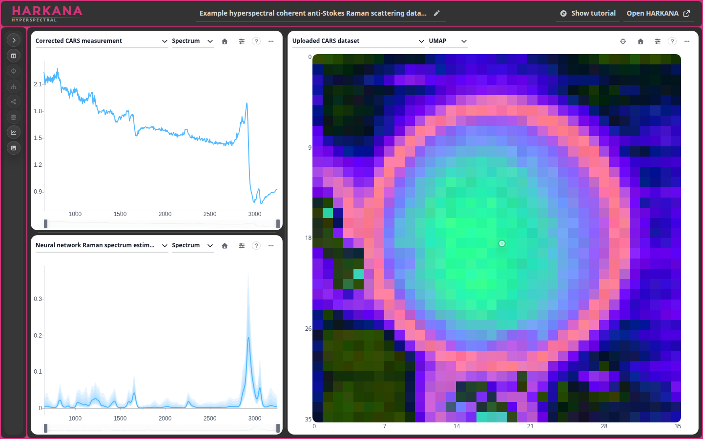Show help for Neural network Raman panel
703x439 pixels.
coord(256,246)
